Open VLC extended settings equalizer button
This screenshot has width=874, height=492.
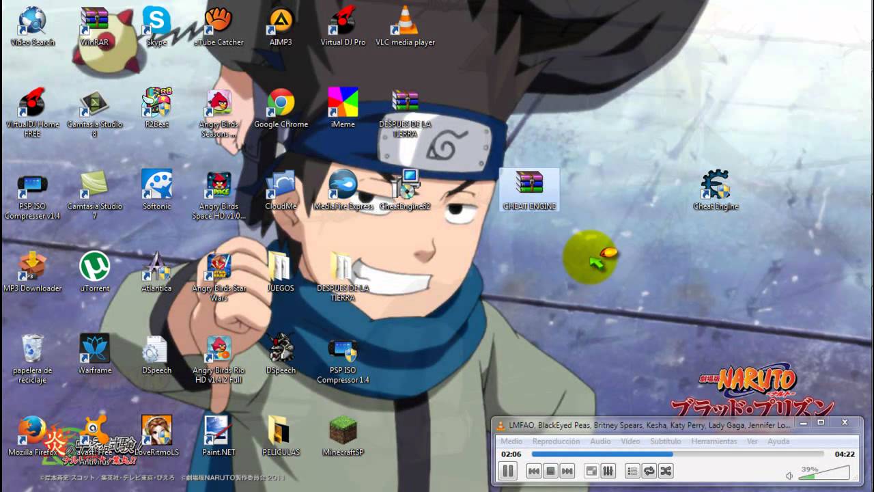tap(608, 471)
